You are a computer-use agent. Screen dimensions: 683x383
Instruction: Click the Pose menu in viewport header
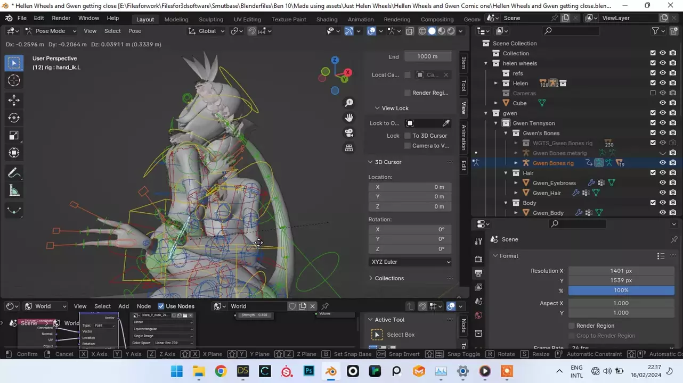(x=135, y=31)
